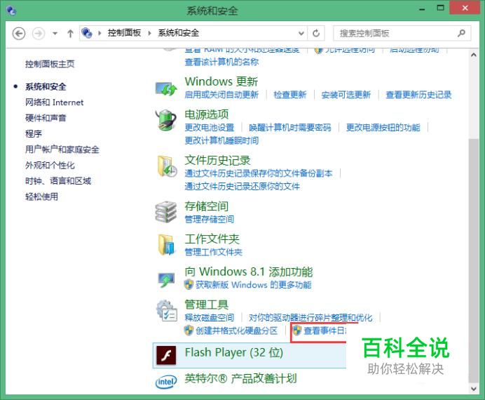Image resolution: width=485 pixels, height=400 pixels.
Task: Open 网络和 Internet category
Action: coord(55,102)
